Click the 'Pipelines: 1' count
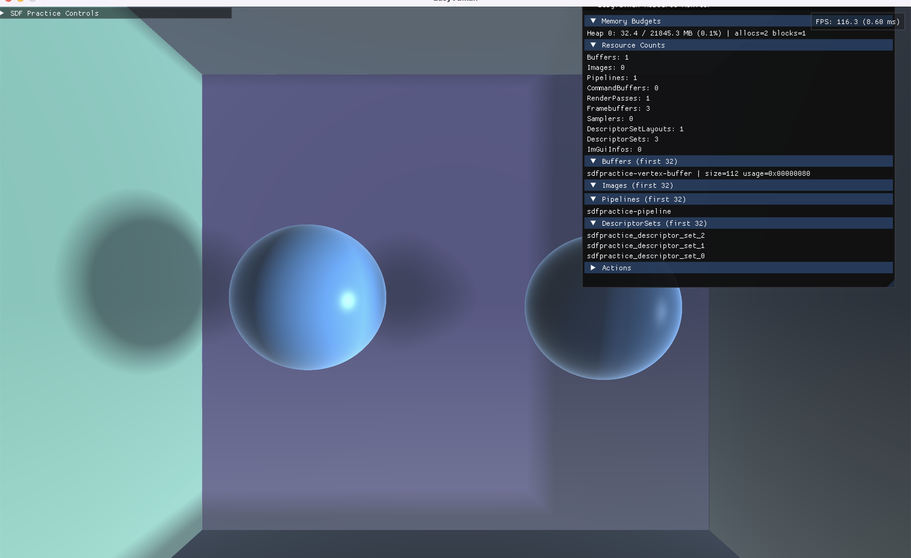Viewport: 911px width, 558px height. [x=612, y=78]
